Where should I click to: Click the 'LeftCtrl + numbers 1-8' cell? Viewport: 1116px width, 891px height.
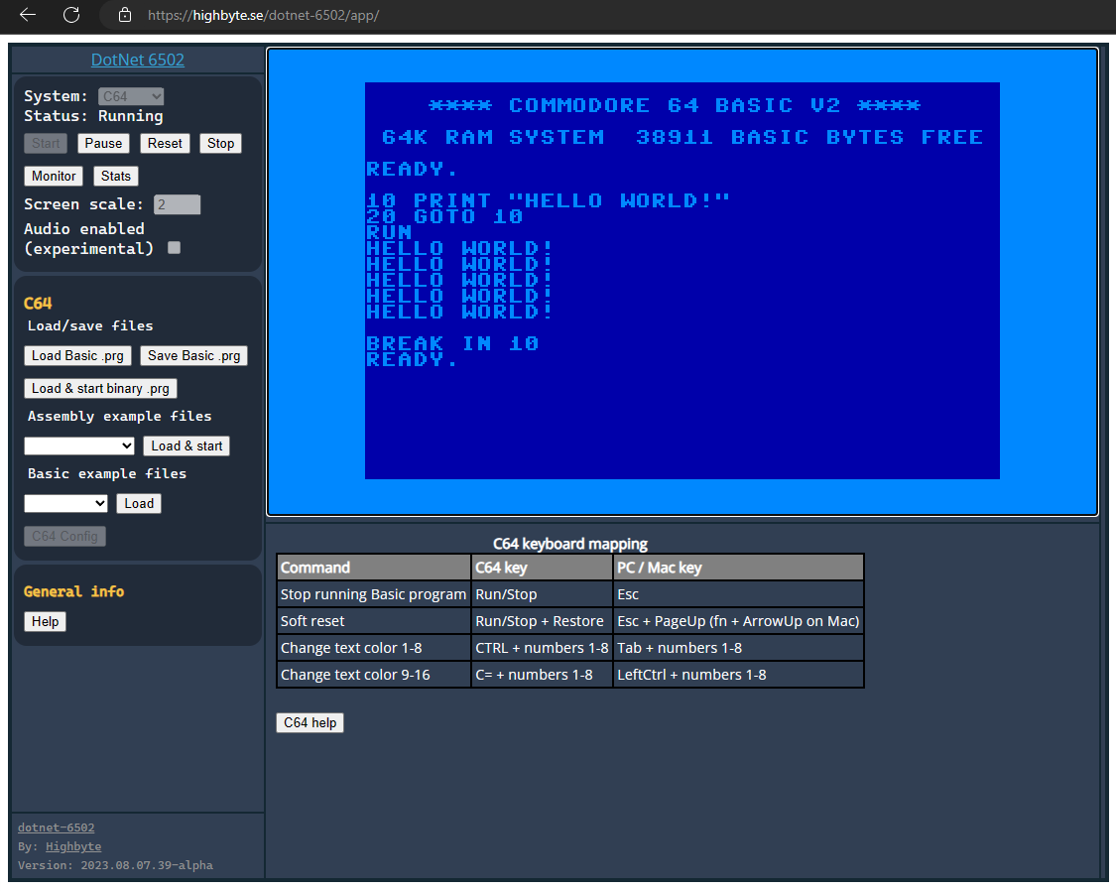[738, 675]
